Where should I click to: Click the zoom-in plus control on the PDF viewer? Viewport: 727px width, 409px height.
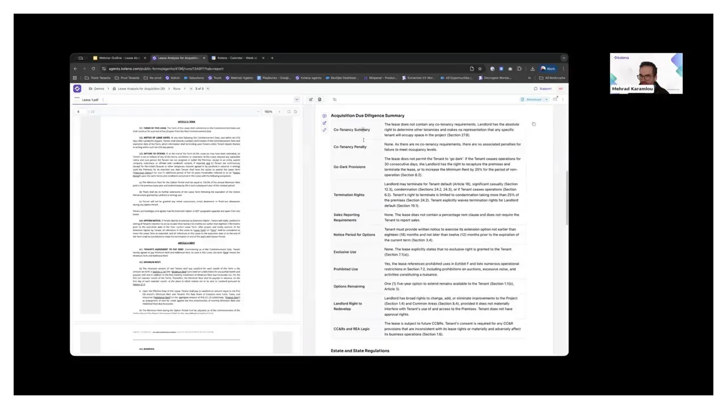[x=278, y=111]
